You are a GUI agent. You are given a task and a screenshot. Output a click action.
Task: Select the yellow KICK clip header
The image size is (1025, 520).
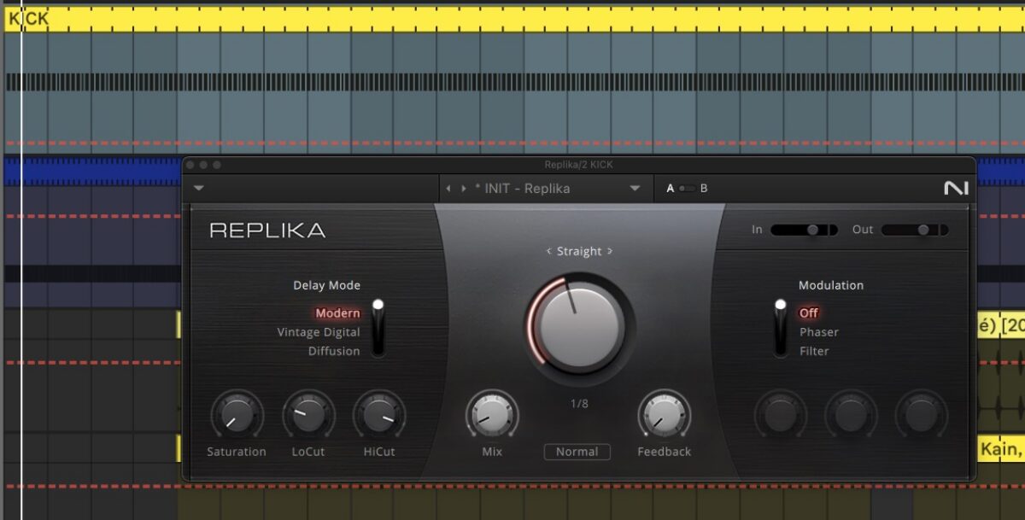pos(514,19)
